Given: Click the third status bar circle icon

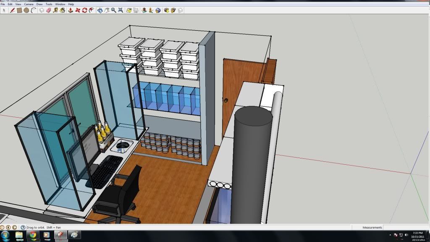Looking at the screenshot, I should click(15, 227).
